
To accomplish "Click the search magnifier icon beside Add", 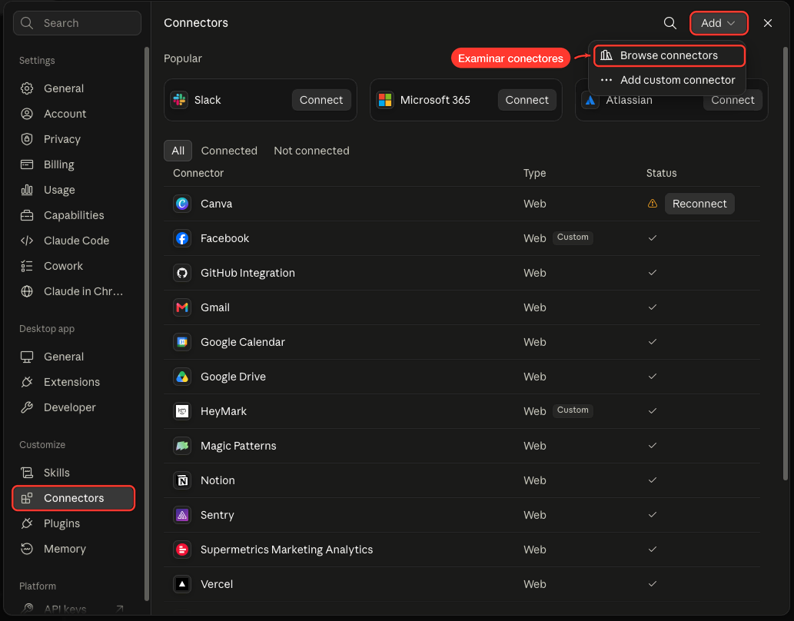I will point(670,23).
